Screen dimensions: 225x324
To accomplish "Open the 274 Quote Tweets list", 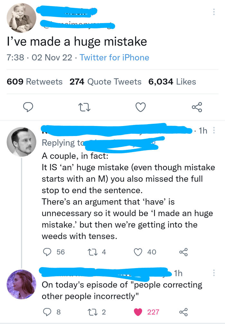I will (105, 82).
